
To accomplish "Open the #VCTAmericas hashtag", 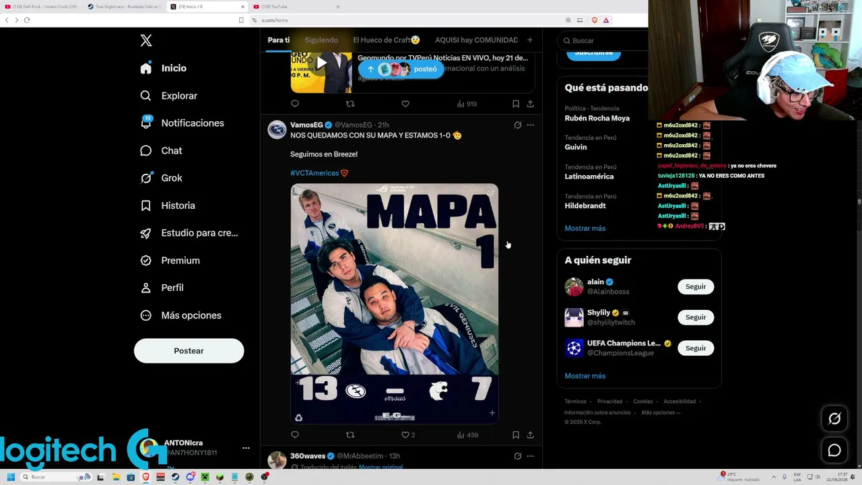I will click(x=314, y=173).
